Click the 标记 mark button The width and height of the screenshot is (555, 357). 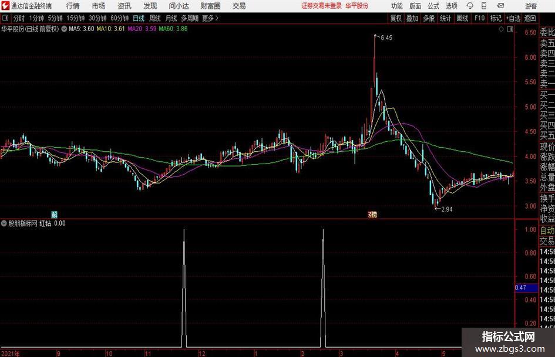click(496, 18)
